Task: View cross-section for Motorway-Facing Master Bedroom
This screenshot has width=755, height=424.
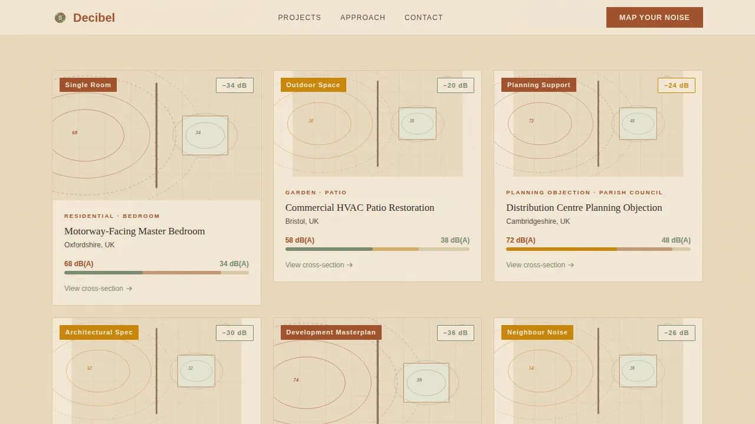Action: tap(98, 289)
